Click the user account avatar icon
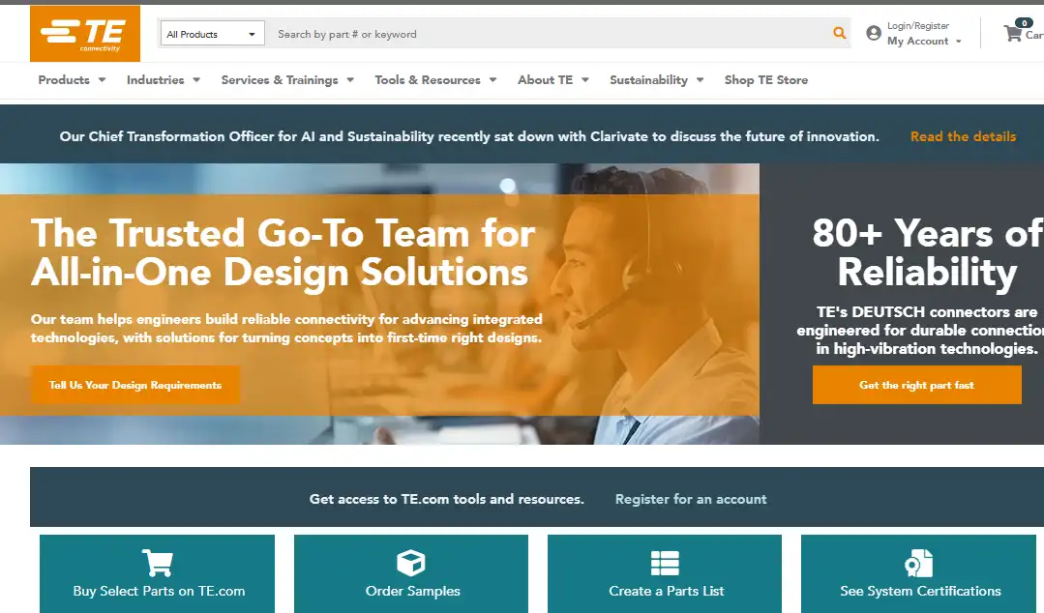Screen dimensions: 1044x613 pyautogui.click(x=874, y=33)
